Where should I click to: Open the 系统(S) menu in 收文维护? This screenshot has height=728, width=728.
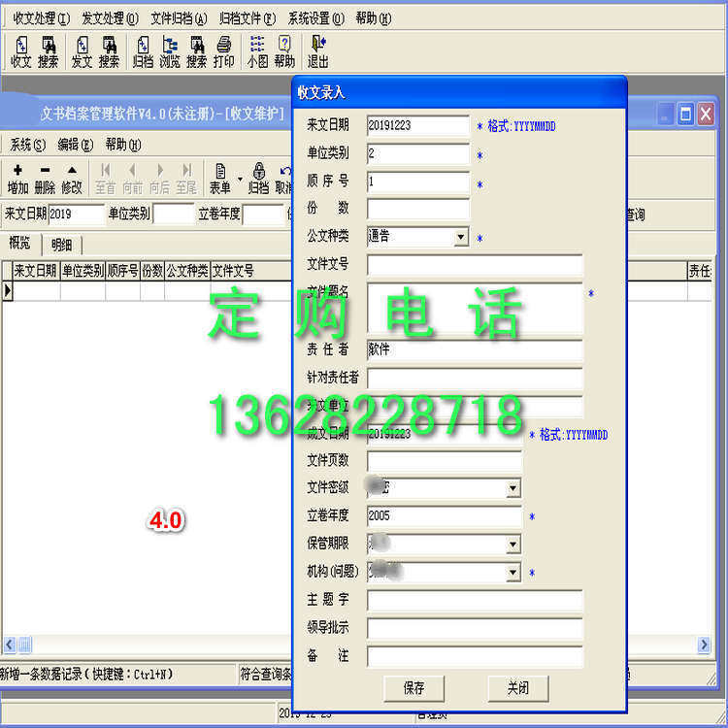click(28, 145)
